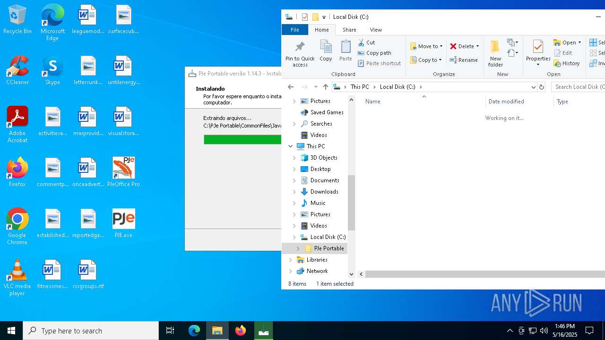Screen dimensions: 605x340
Task: Click Paste shortcut in ribbon
Action: 379,63
